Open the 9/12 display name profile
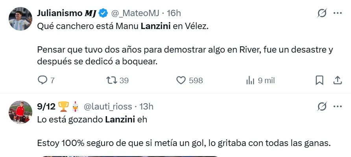Screen dimensions: 351x157 (x=46, y=106)
